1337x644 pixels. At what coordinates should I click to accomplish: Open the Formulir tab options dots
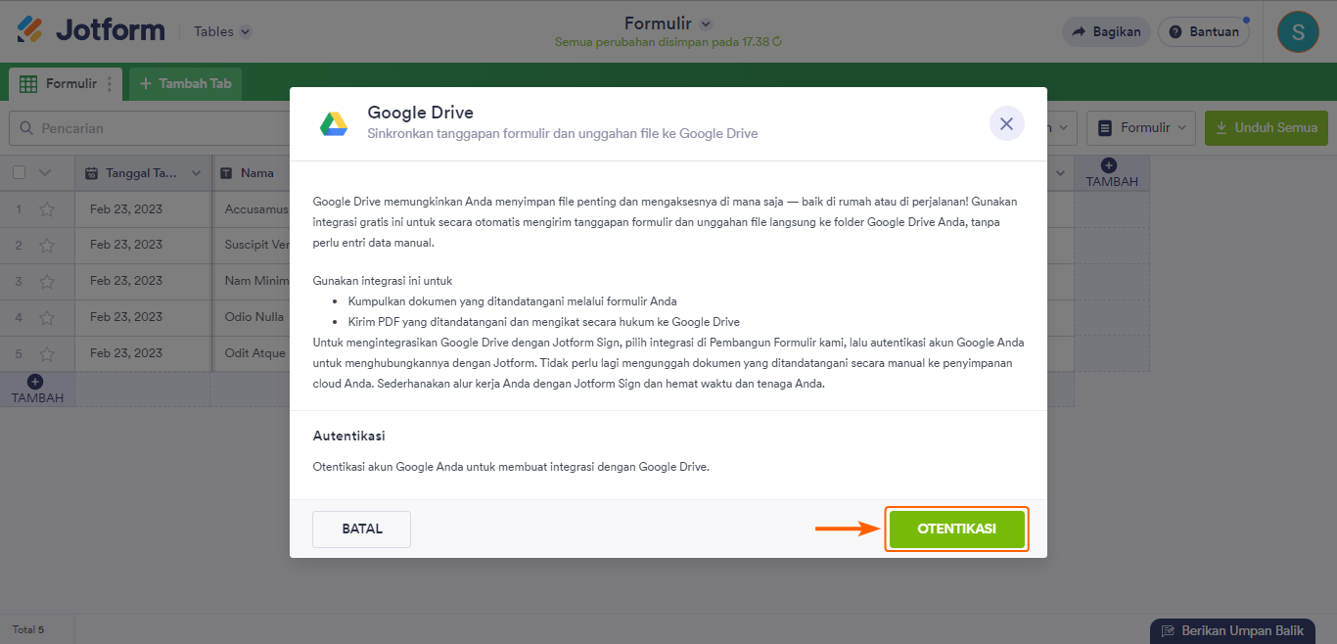[x=110, y=84]
